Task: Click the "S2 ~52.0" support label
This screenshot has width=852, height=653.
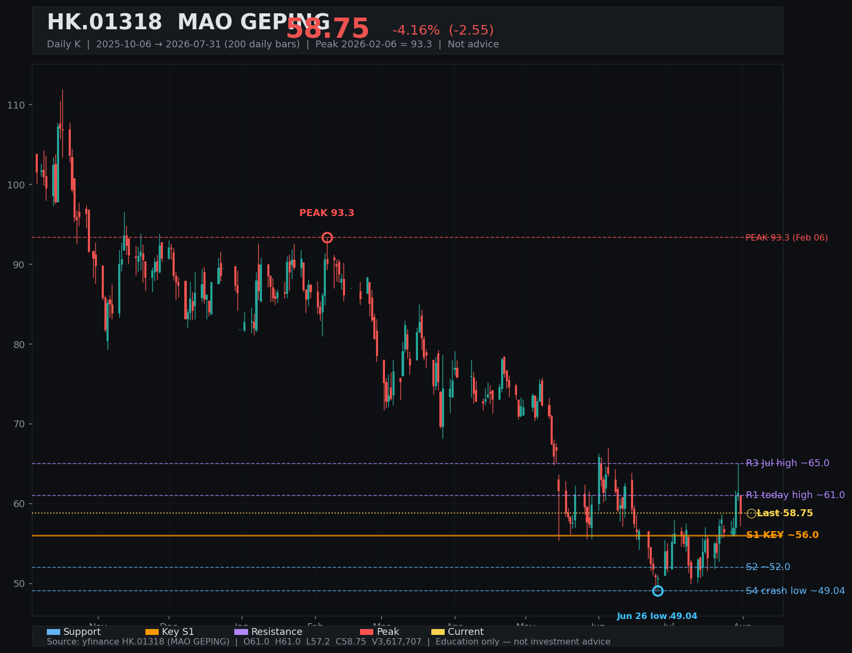Action: pyautogui.click(x=768, y=567)
